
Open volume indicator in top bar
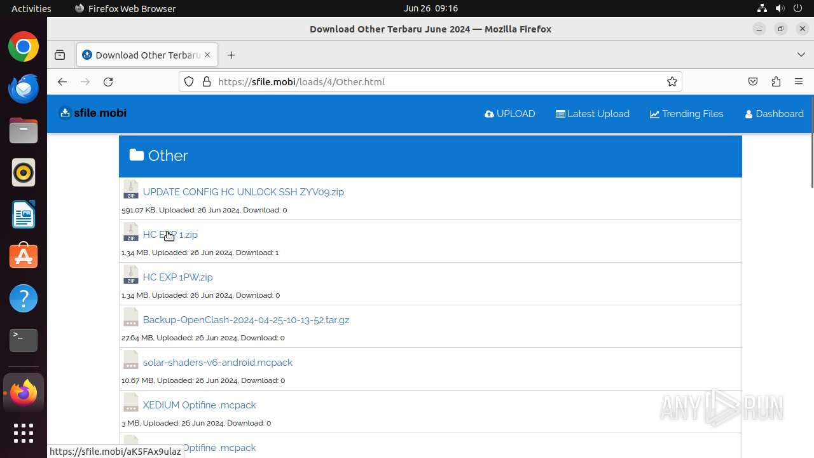click(x=780, y=8)
